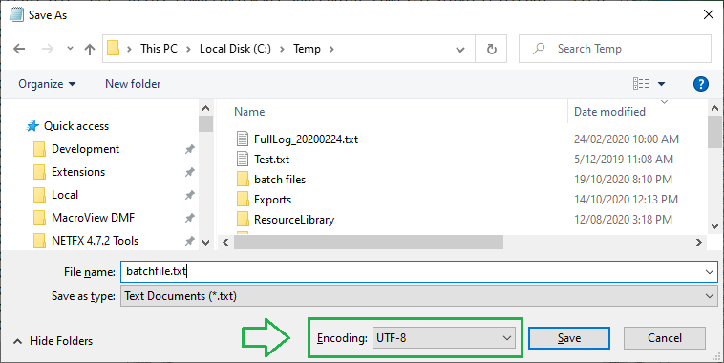Unpin Development from Quick access
This screenshot has height=363, width=724.
pos(189,149)
